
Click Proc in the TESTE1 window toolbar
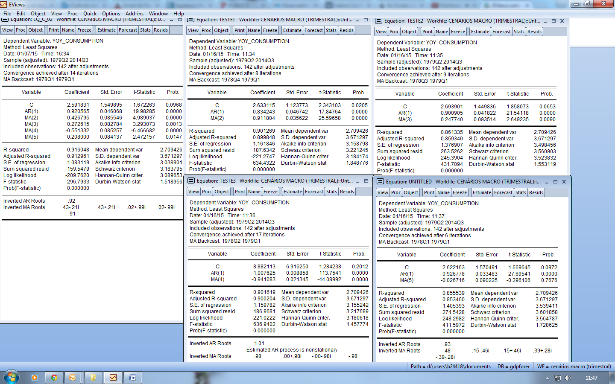(x=206, y=30)
